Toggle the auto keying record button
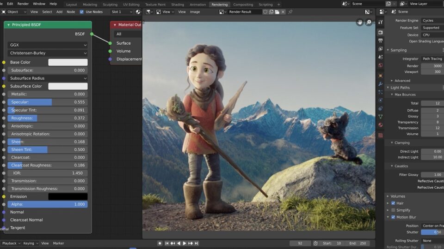444x249 pixels. [160, 243]
